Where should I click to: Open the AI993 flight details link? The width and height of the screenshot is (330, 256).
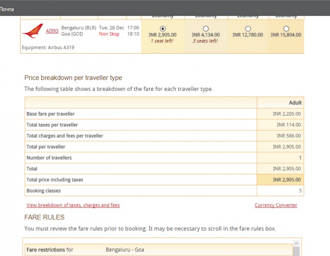pos(52,31)
